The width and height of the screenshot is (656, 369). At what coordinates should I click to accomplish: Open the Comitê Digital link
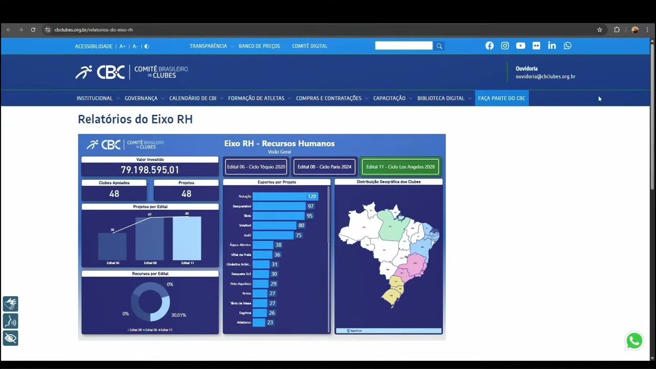pos(310,46)
